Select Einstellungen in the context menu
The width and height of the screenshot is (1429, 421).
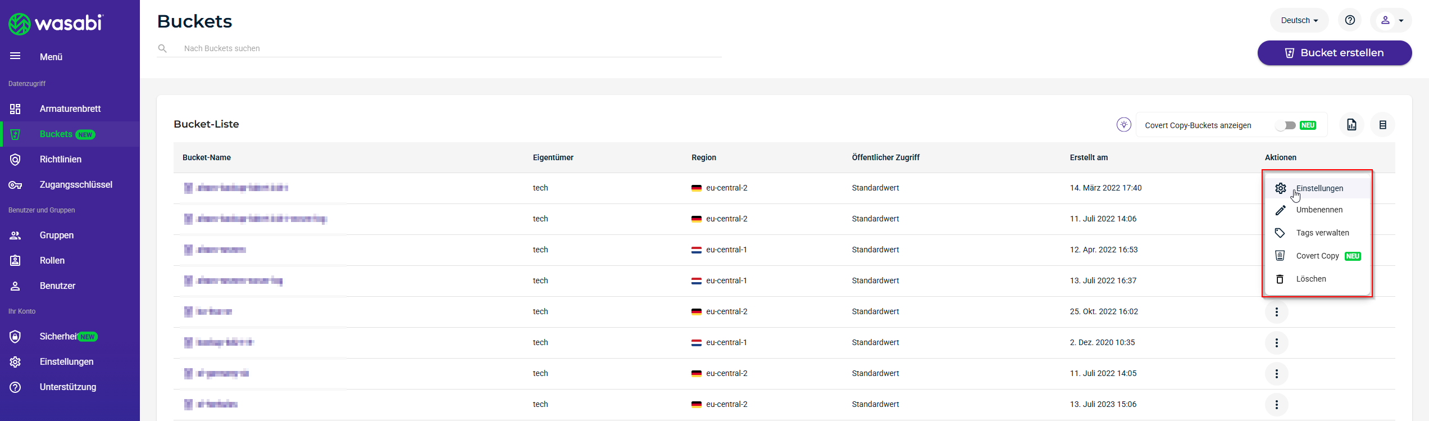(x=1319, y=188)
